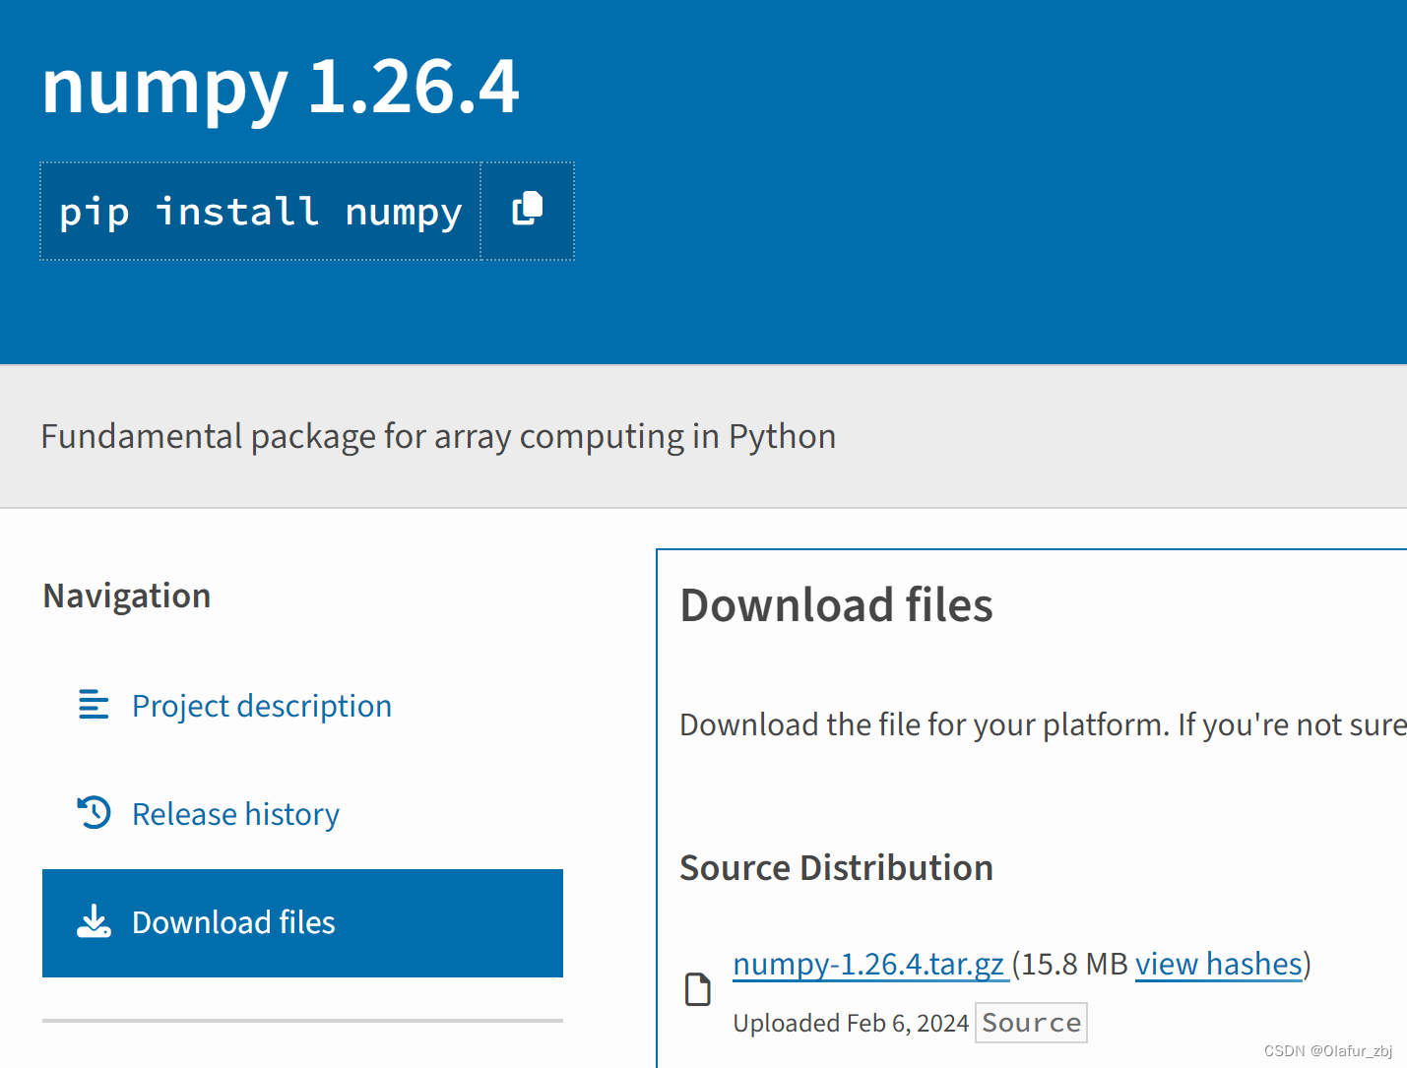The image size is (1407, 1068).
Task: Click the numpy 1.26.4 page title
Action: [x=281, y=89]
